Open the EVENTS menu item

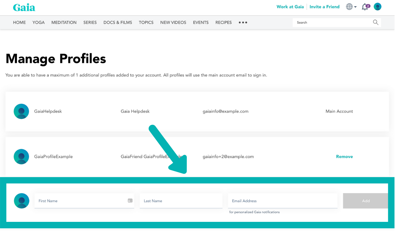(201, 23)
